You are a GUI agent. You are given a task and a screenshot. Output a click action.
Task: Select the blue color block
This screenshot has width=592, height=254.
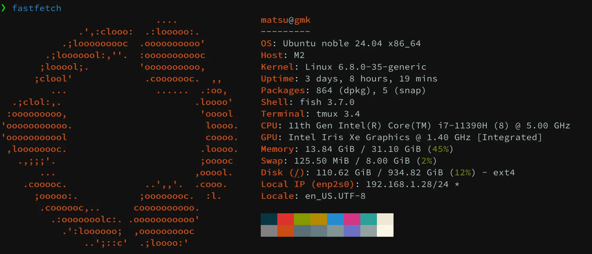point(335,219)
